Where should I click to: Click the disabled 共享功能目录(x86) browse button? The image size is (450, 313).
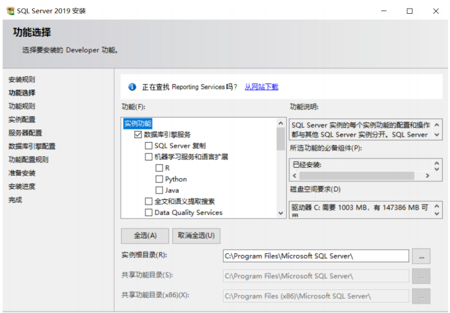tap(421, 296)
